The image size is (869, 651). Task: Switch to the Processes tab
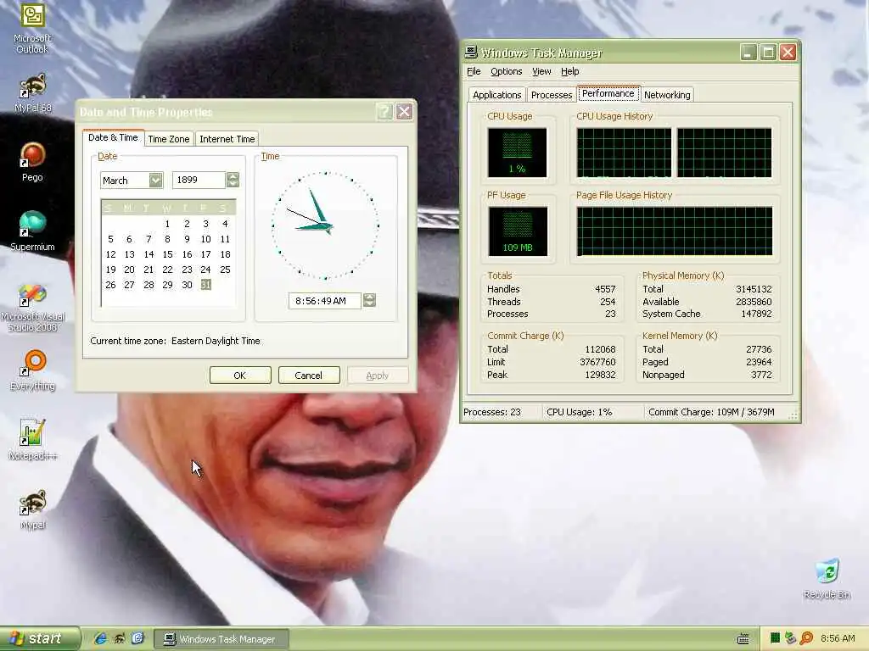(x=552, y=95)
